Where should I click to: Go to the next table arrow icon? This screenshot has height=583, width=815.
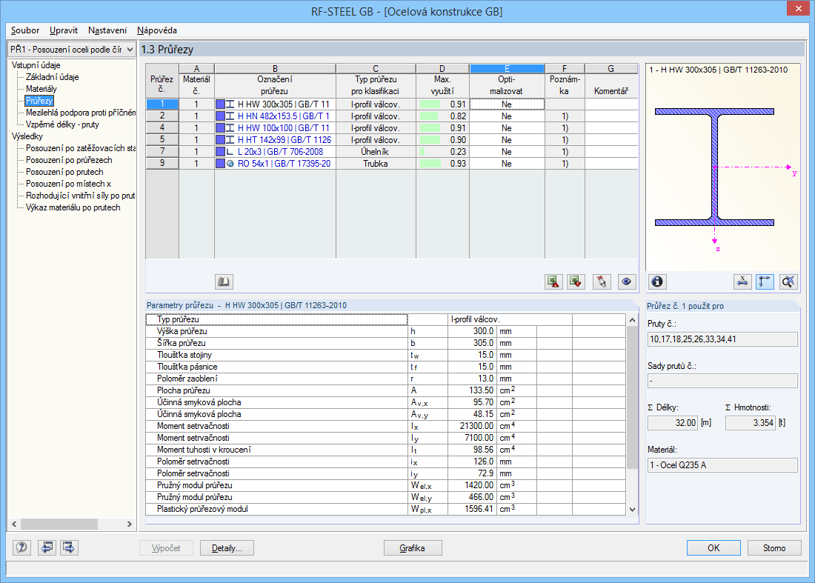69,547
